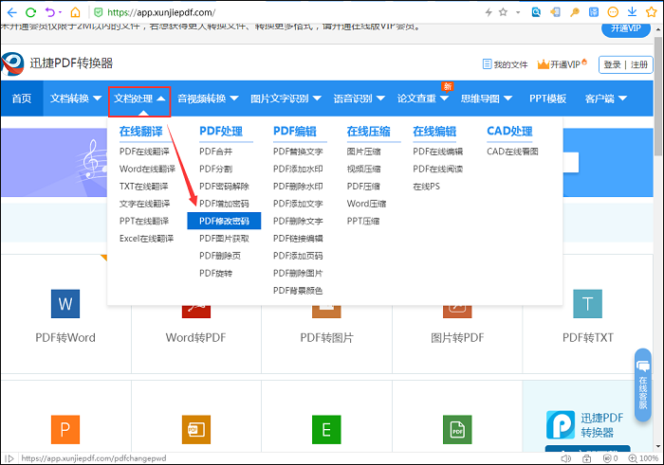Click the purple undo-style restore icon
This screenshot has width=664, height=465.
50,12
